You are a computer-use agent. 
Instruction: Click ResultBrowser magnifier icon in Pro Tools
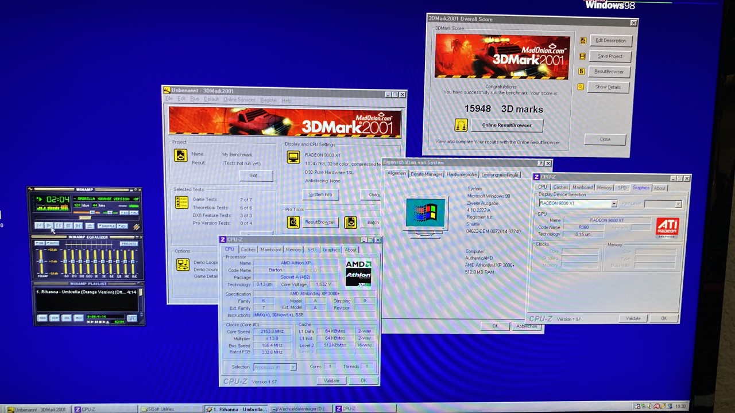[293, 222]
